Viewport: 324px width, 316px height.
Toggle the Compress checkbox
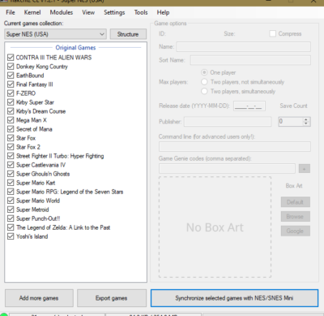click(x=273, y=33)
